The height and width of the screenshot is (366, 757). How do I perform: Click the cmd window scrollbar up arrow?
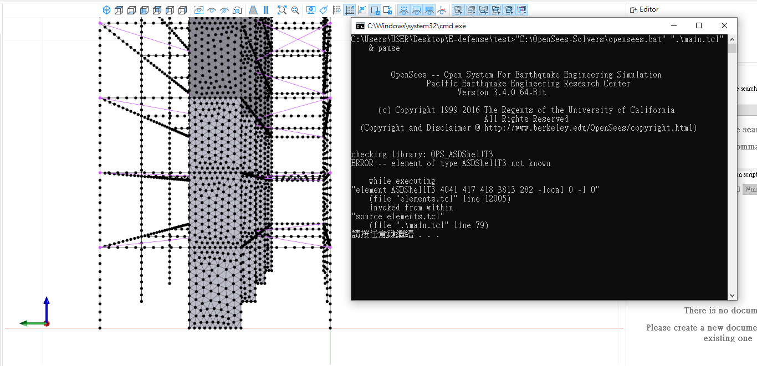[733, 39]
